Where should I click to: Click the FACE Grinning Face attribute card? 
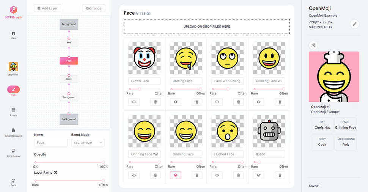pos(346,126)
